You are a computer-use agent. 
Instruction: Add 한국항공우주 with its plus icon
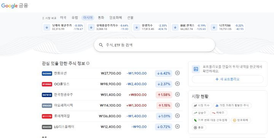[177, 94]
